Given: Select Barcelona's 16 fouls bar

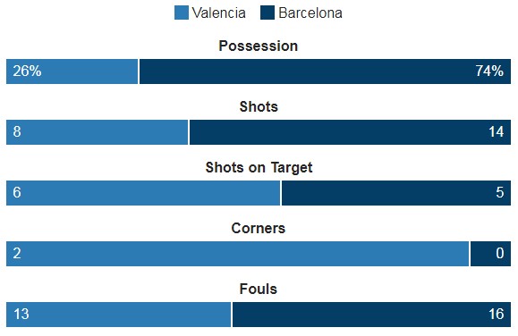Looking at the screenshot, I should coord(371,315).
